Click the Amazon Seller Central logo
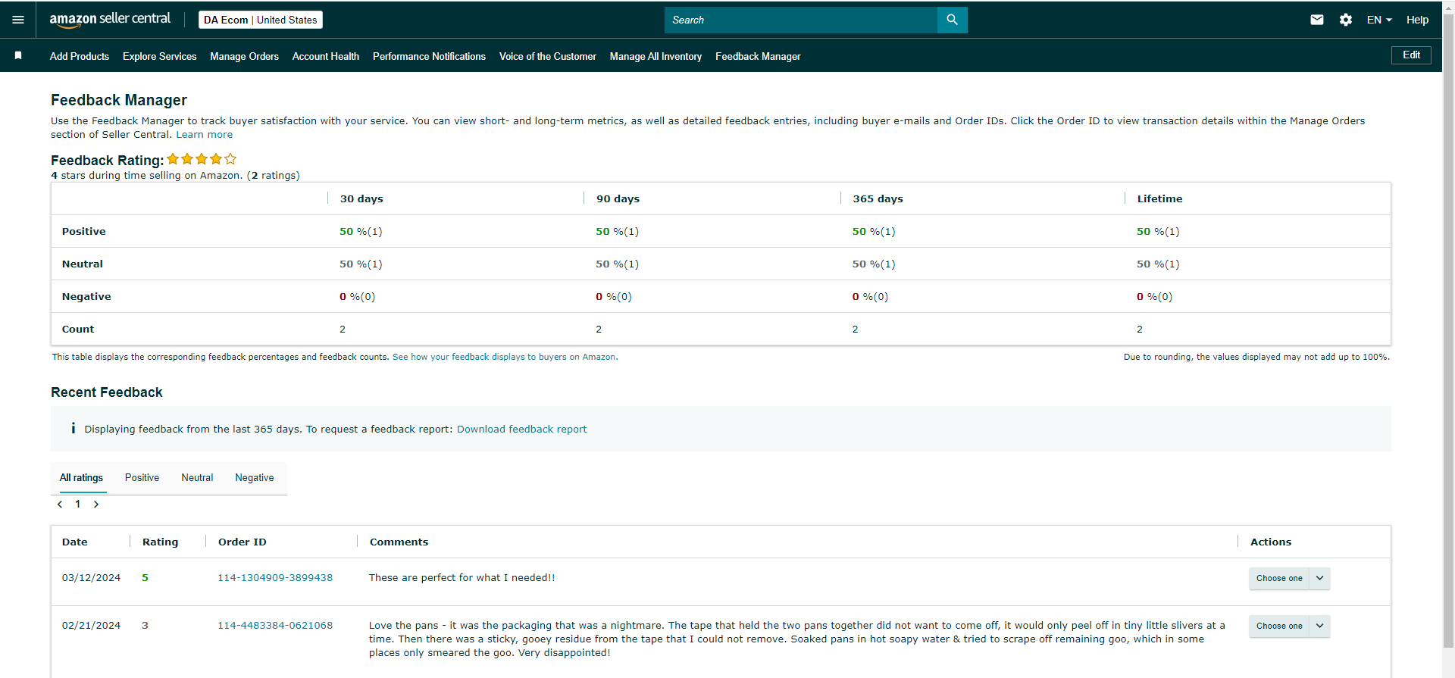 point(110,20)
